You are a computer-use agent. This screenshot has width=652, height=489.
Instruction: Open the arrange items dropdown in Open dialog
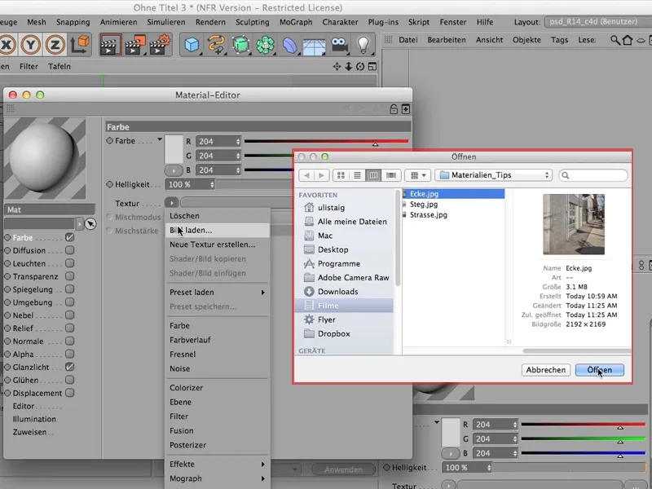click(x=418, y=175)
